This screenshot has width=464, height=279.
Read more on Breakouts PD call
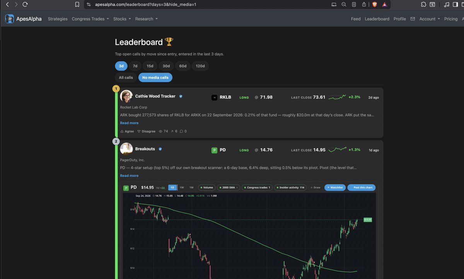coord(129,176)
